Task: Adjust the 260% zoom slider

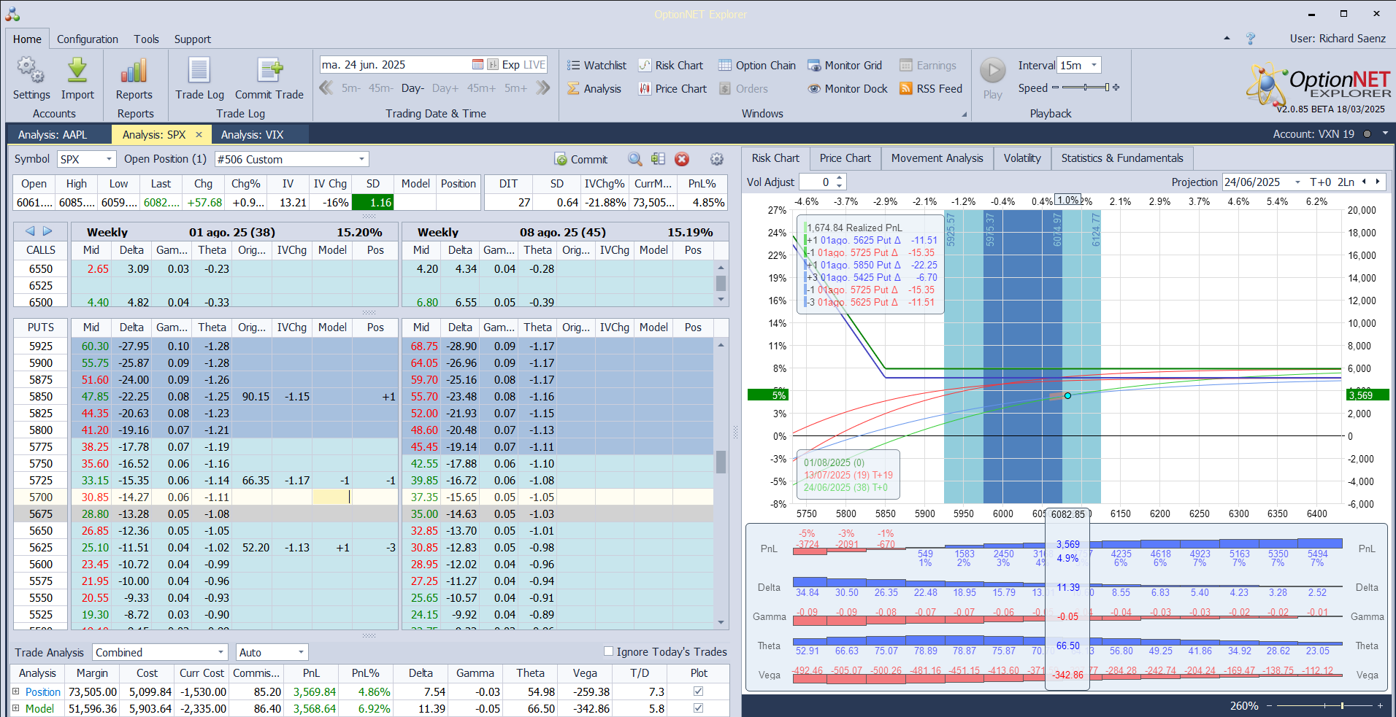Action: pyautogui.click(x=1342, y=705)
